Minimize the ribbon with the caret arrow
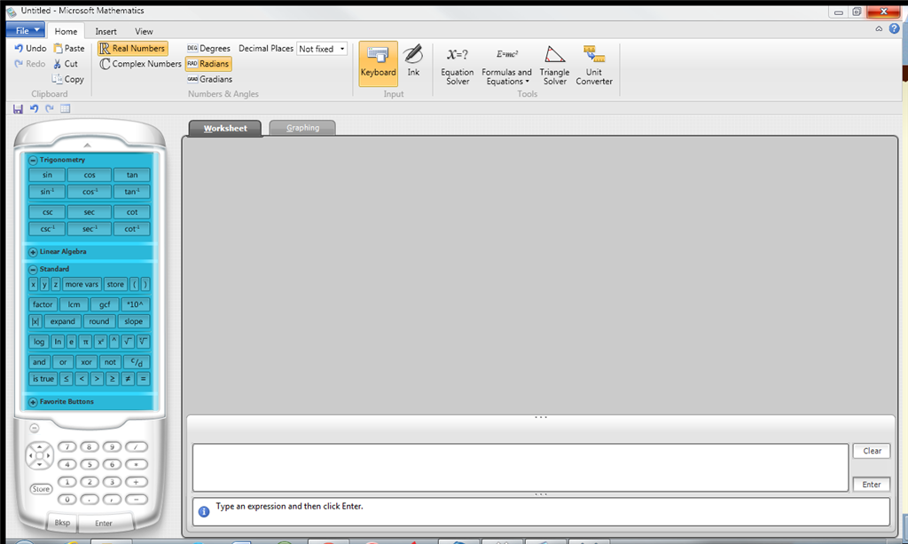Viewport: 908px width, 544px height. point(879,28)
